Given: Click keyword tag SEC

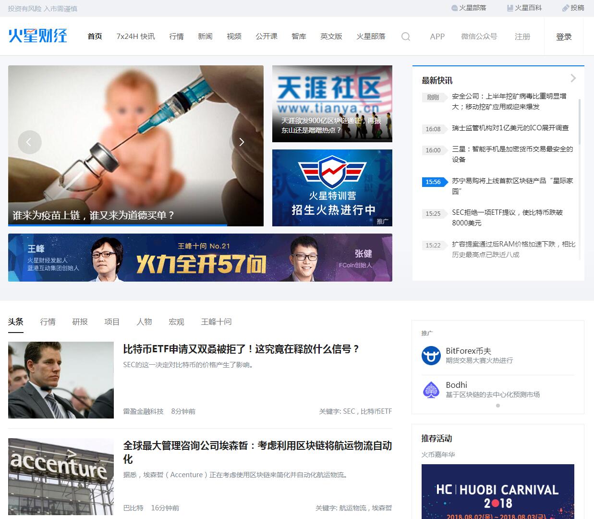Looking at the screenshot, I should [x=349, y=411].
